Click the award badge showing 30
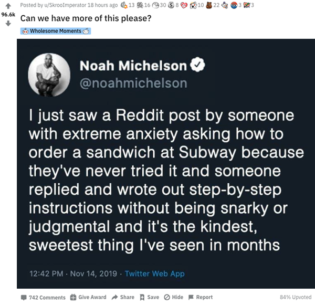 156,5
